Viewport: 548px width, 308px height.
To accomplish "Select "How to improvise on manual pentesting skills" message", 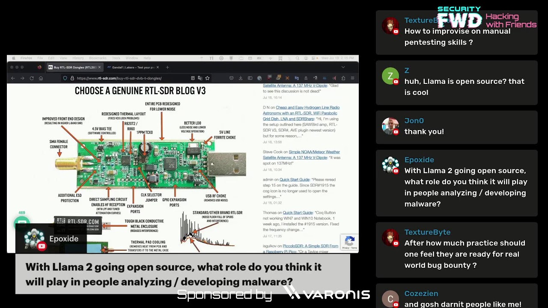I will [458, 37].
